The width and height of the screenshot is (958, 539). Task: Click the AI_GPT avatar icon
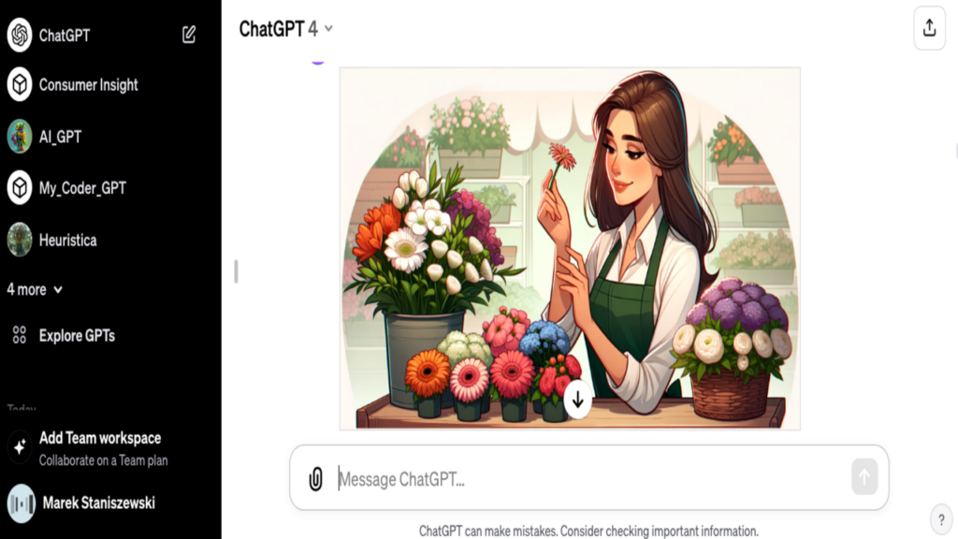pyautogui.click(x=20, y=137)
